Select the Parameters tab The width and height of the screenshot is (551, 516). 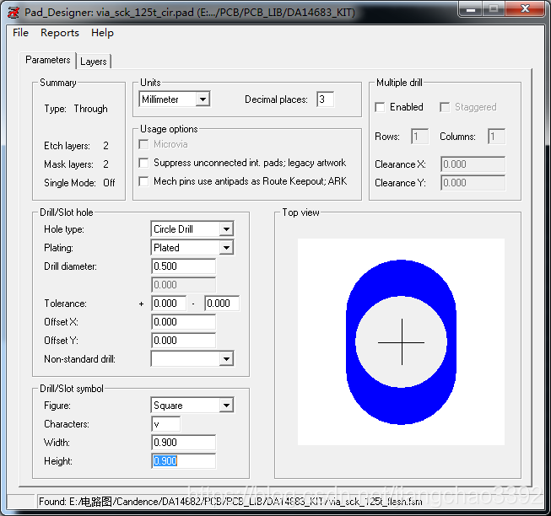point(48,61)
